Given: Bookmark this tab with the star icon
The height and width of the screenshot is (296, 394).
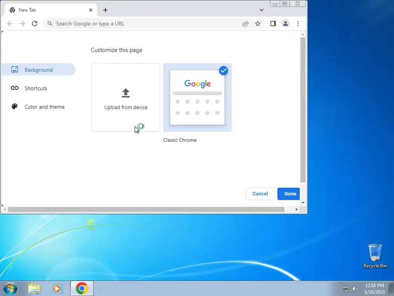Looking at the screenshot, I should (x=258, y=24).
